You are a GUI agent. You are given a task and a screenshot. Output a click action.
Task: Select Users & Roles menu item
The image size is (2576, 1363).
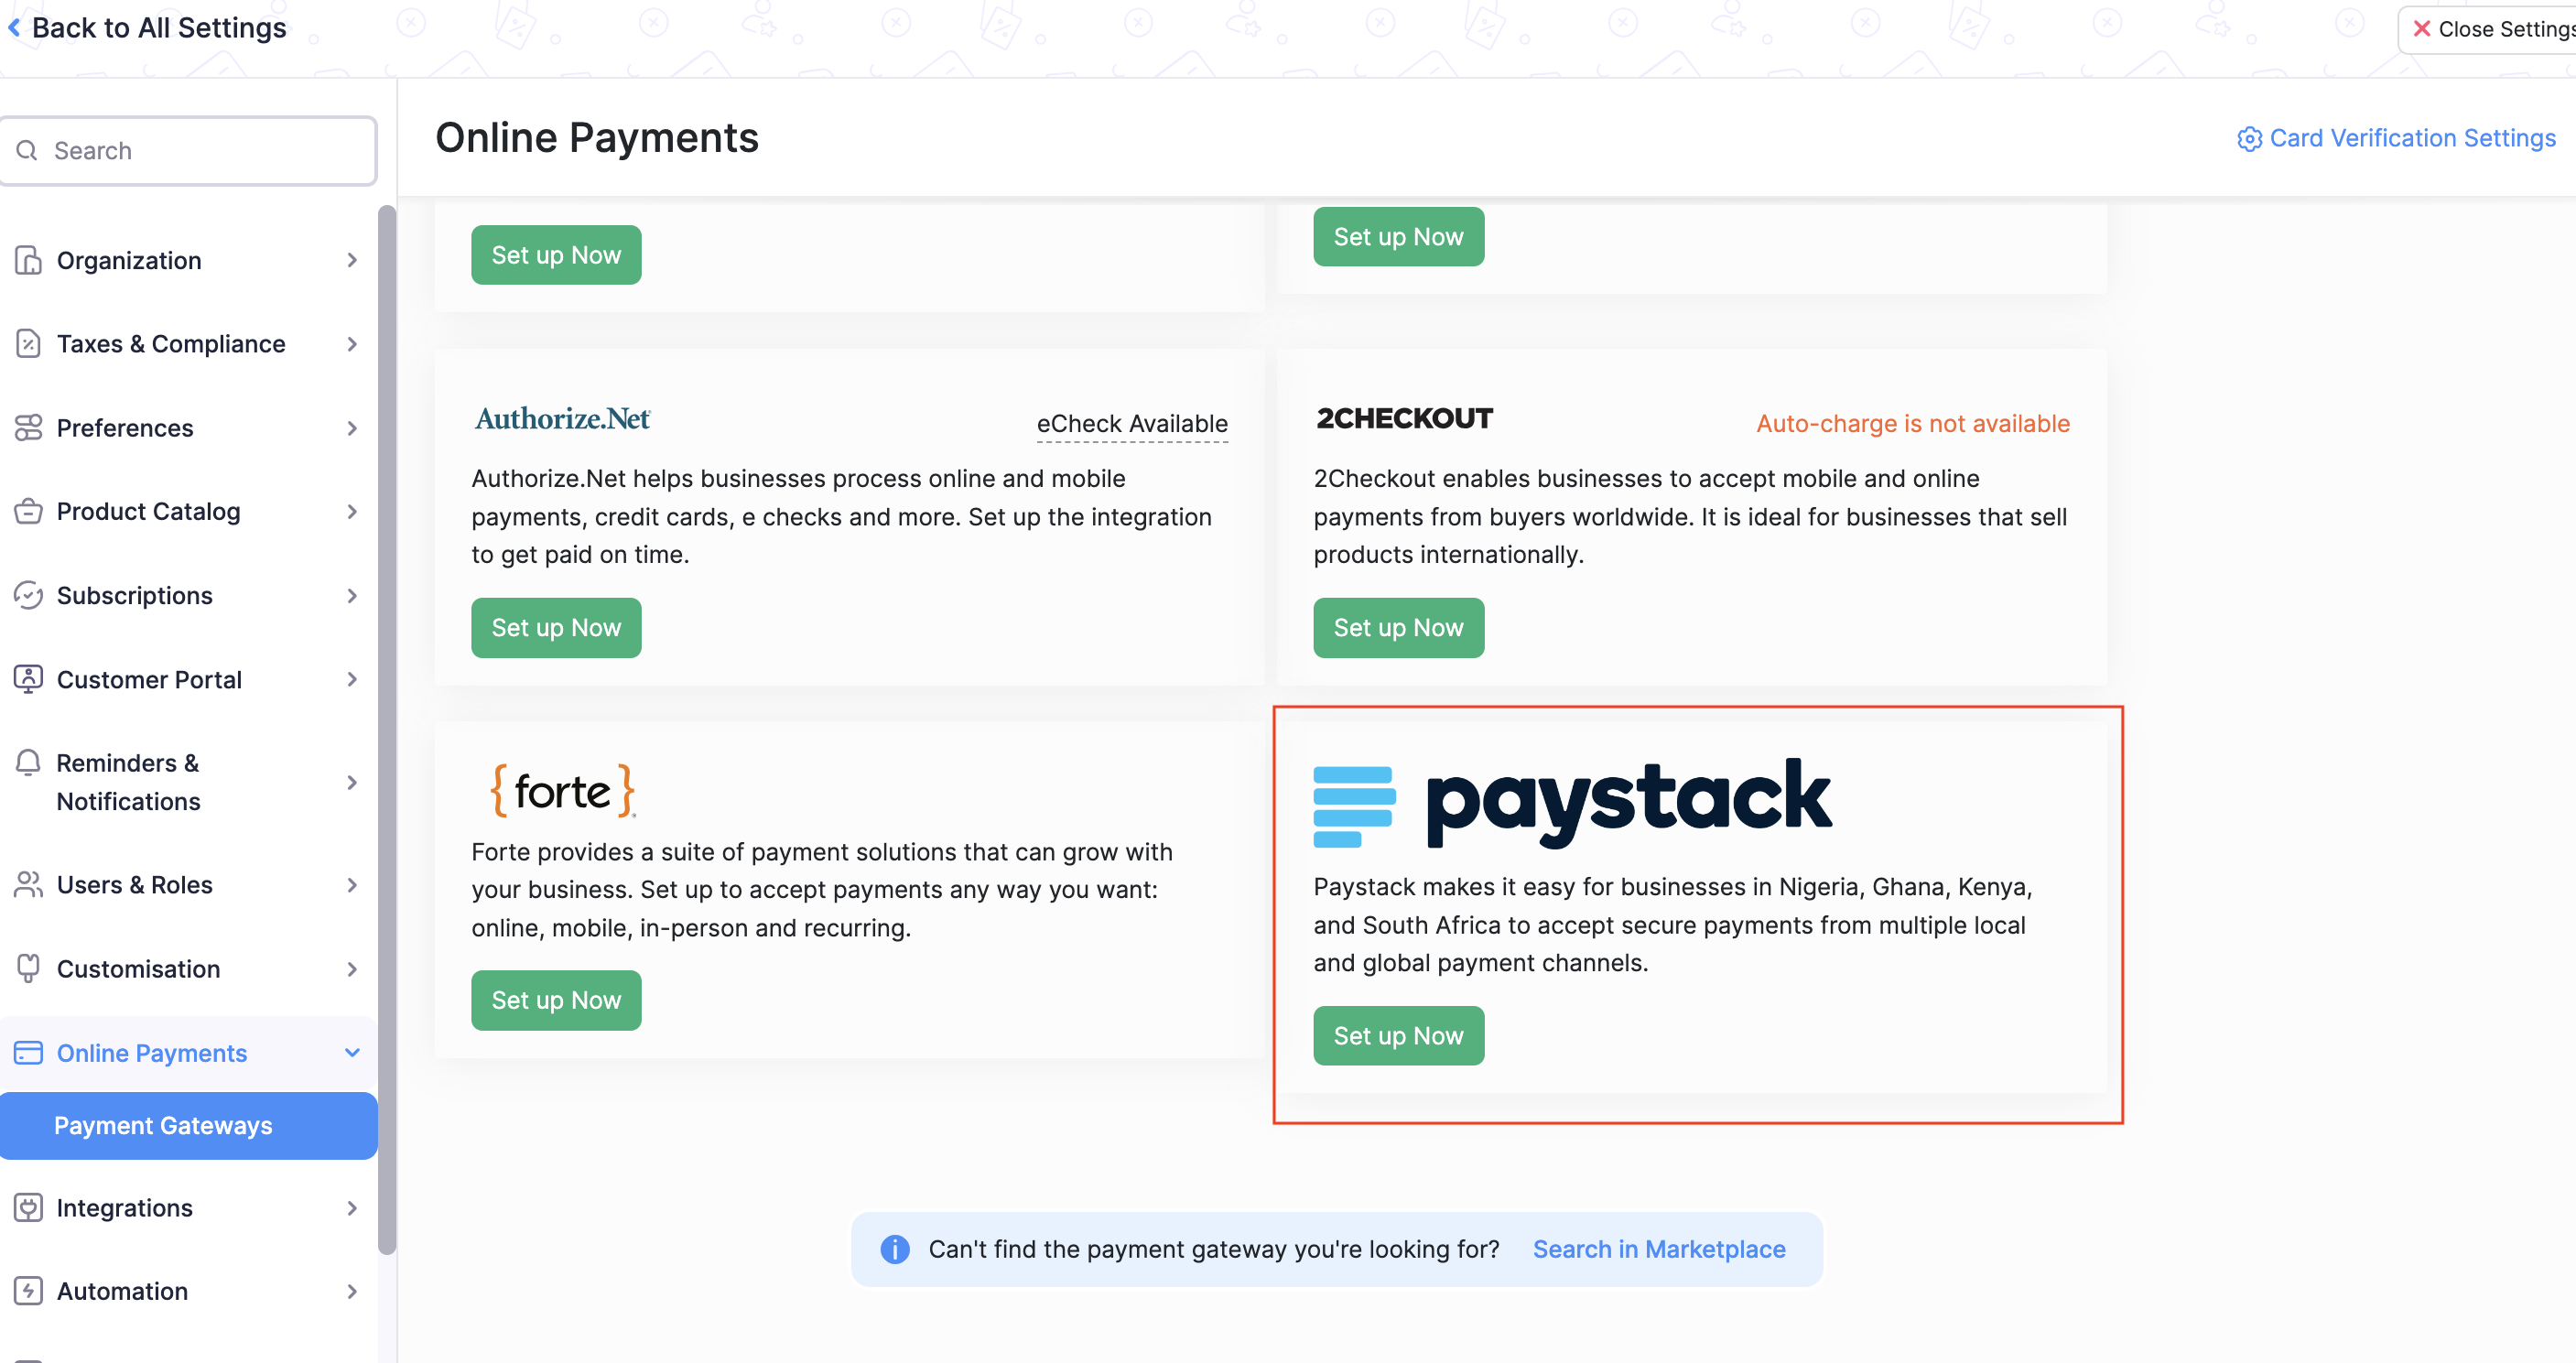click(x=188, y=885)
